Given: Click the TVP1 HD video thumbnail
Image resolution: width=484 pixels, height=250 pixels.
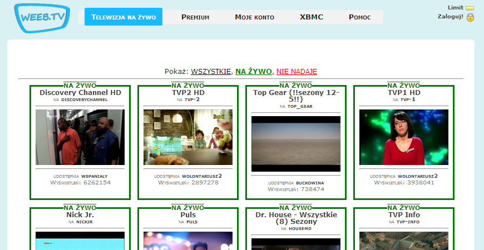Looking at the screenshot, I should (404, 137).
